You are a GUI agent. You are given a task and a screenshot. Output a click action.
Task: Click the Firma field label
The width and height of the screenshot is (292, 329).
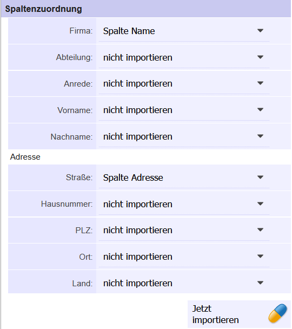(81, 31)
